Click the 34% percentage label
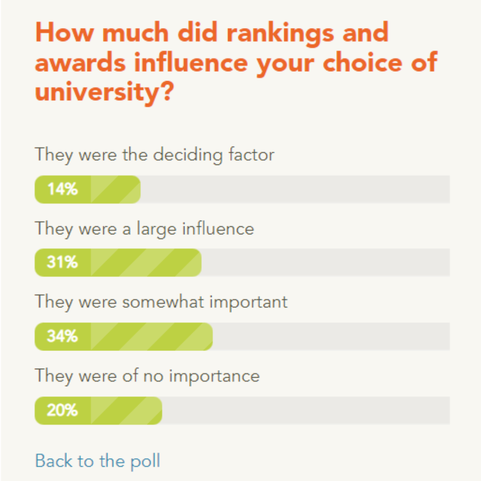 coord(63,336)
